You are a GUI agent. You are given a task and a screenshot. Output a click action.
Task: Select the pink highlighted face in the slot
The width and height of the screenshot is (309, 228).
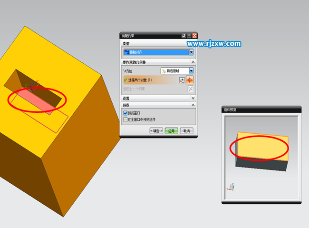tap(37, 100)
